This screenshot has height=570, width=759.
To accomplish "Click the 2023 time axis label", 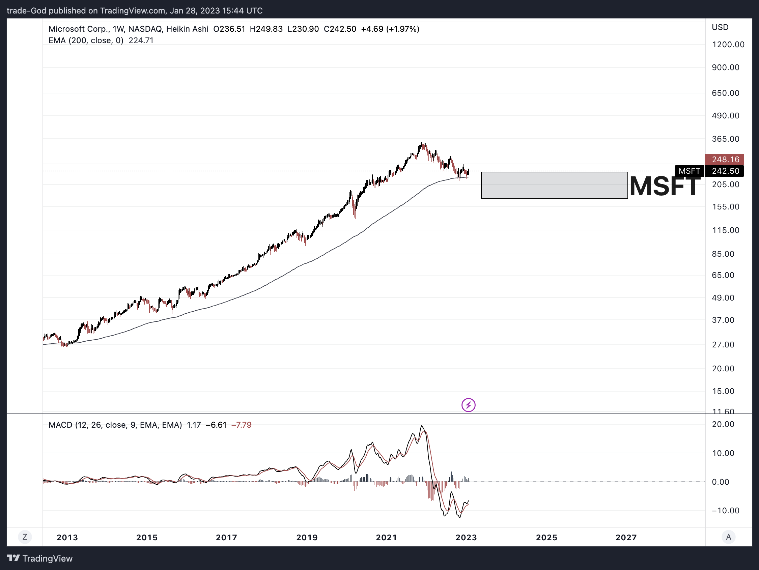I will [x=466, y=537].
